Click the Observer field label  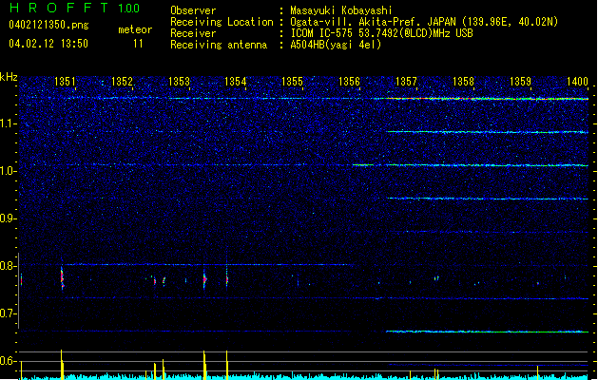193,10
